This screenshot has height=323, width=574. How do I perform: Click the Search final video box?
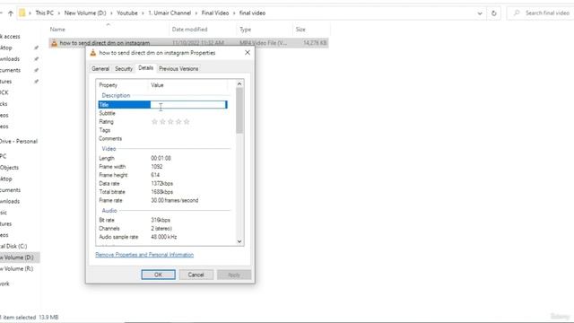point(541,13)
